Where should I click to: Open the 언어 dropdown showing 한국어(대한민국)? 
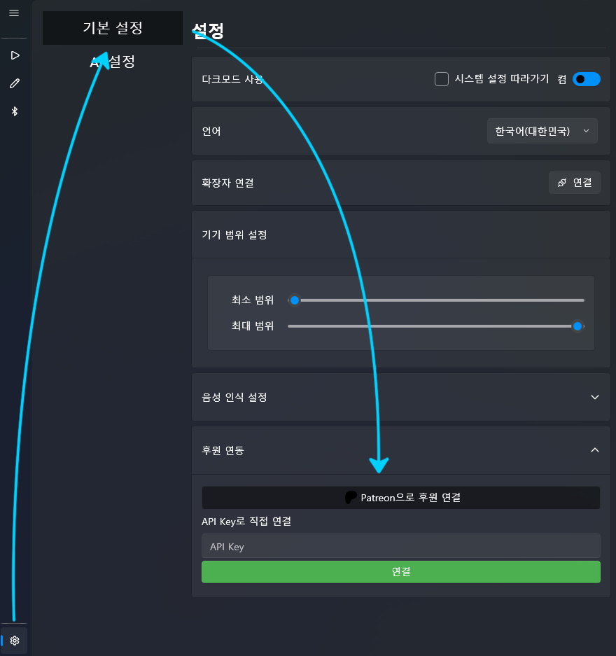click(542, 131)
